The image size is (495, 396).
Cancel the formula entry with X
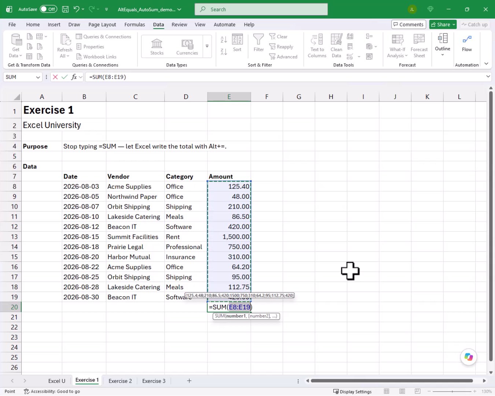pos(55,77)
